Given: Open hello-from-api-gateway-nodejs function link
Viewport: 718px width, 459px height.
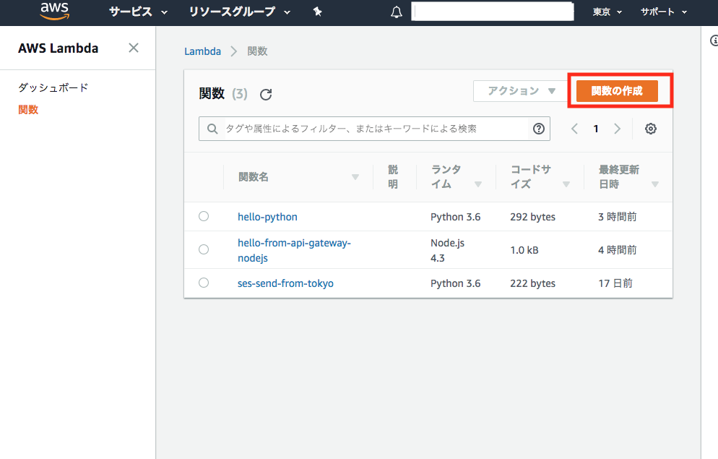Looking at the screenshot, I should point(294,250).
